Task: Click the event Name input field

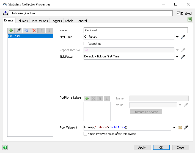Action: 136,30
